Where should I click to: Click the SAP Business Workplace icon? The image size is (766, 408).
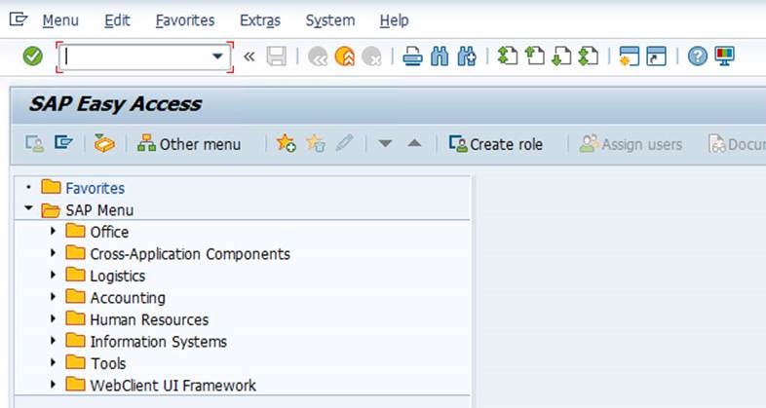104,143
